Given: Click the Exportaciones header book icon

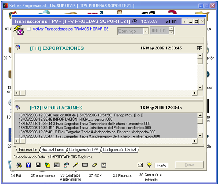Looking at the screenshot, I should (17, 48).
